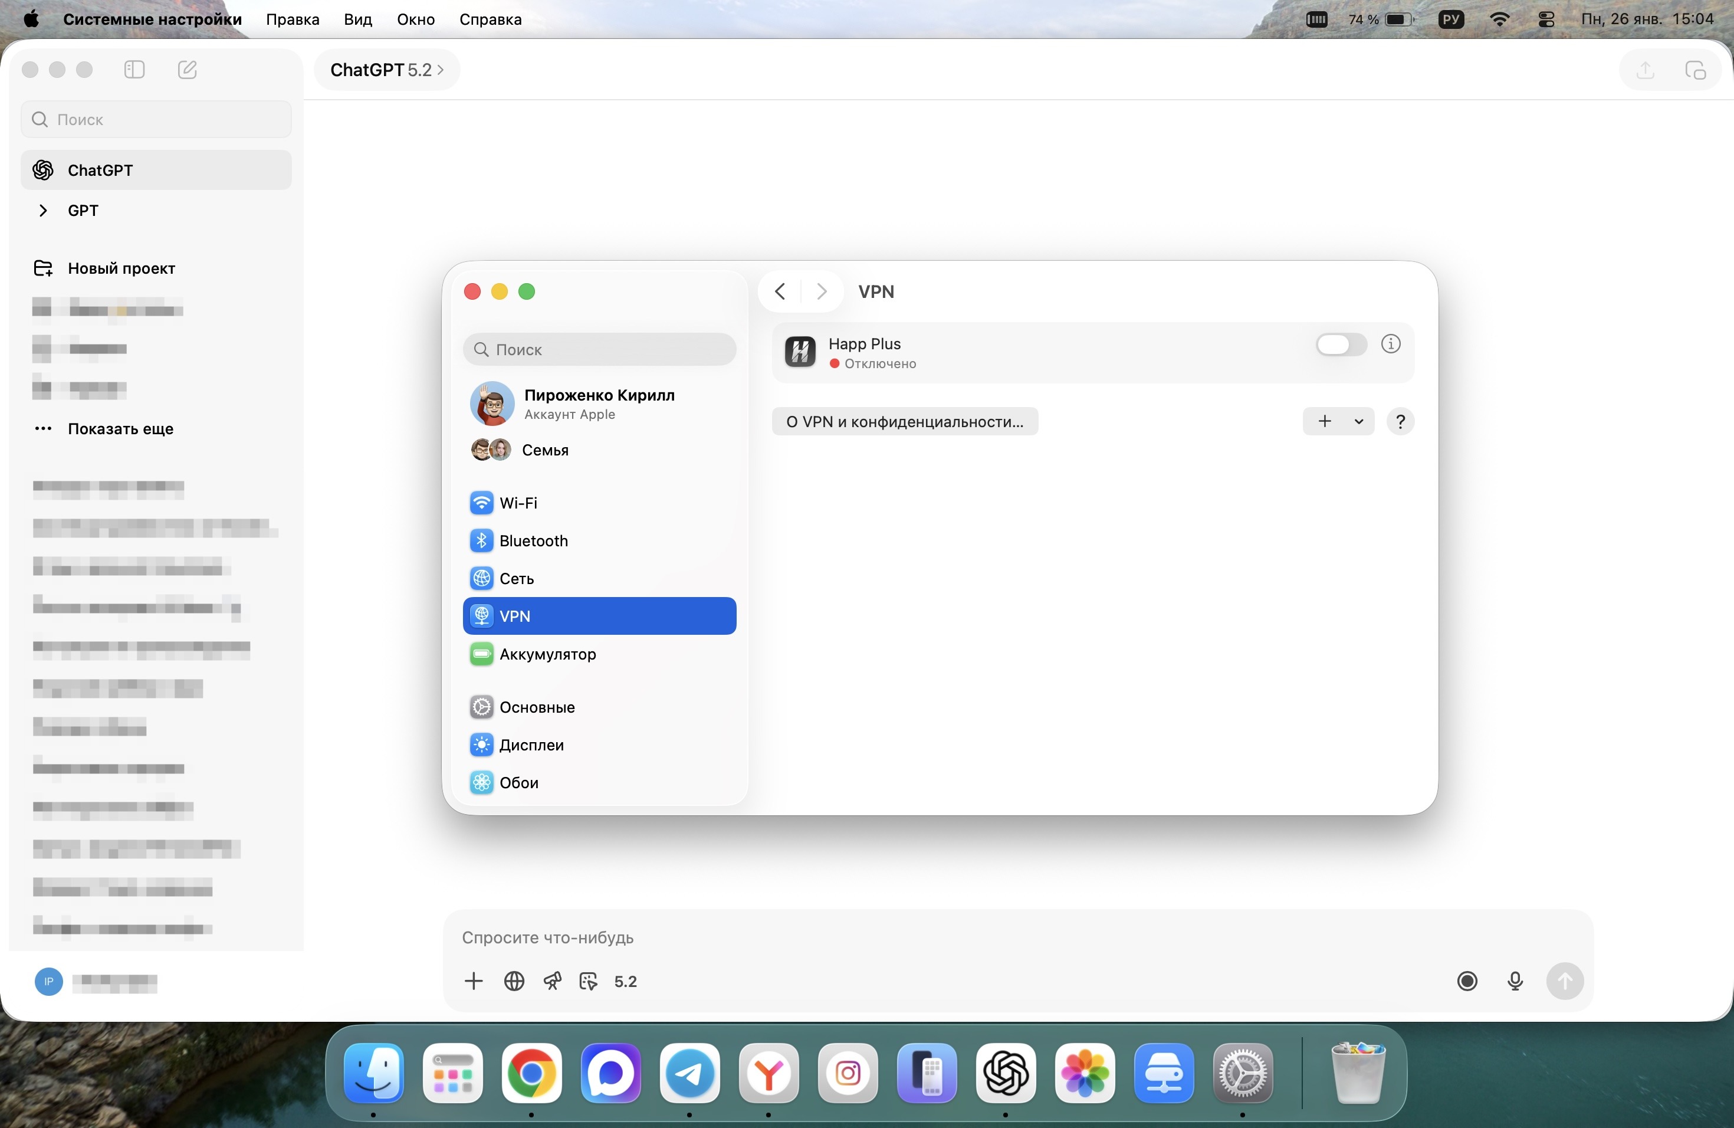Open Wi-Fi settings in sidebar

[518, 503]
